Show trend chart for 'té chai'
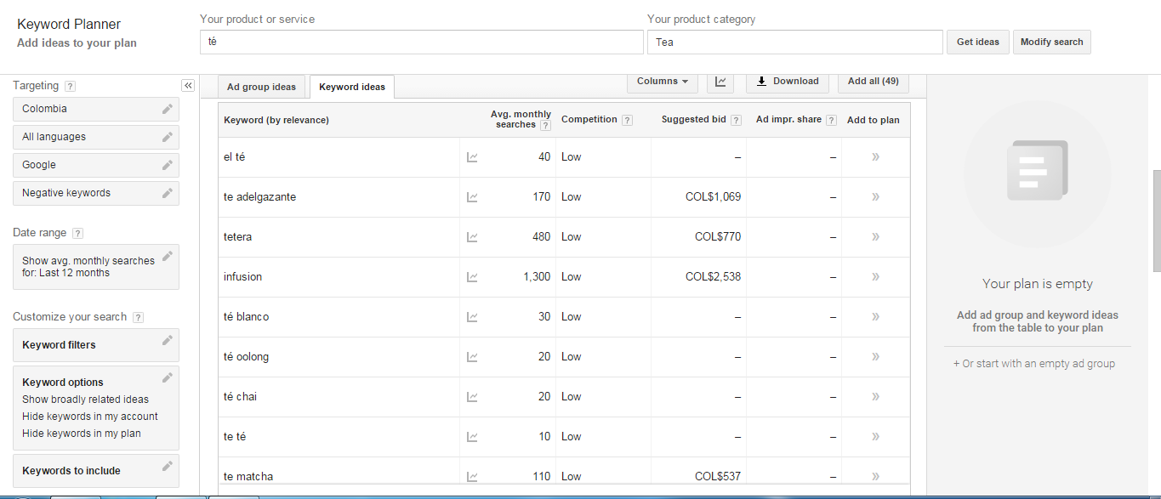This screenshot has height=499, width=1161. click(x=472, y=397)
